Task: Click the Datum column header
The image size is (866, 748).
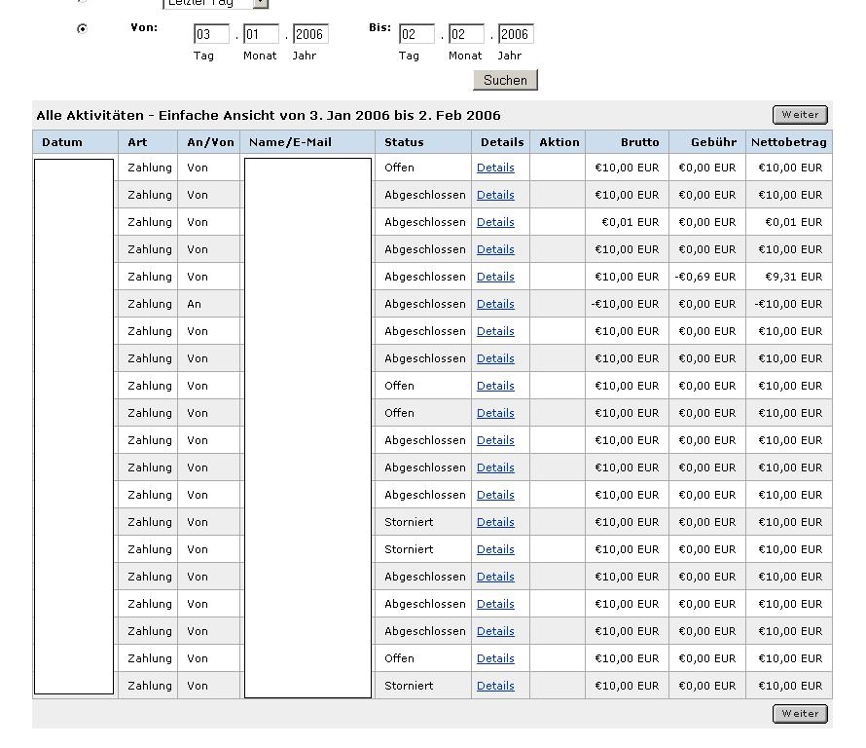Action: 62,142
